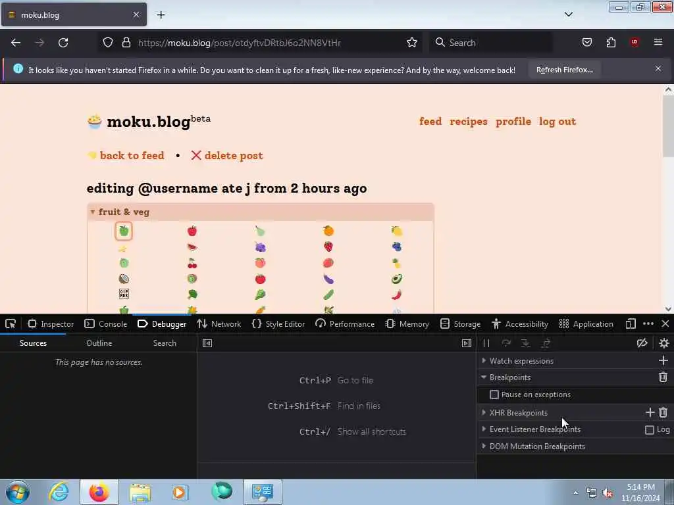Click the Refresh Firefox... button
Viewport: 674px width, 505px height.
tap(564, 70)
